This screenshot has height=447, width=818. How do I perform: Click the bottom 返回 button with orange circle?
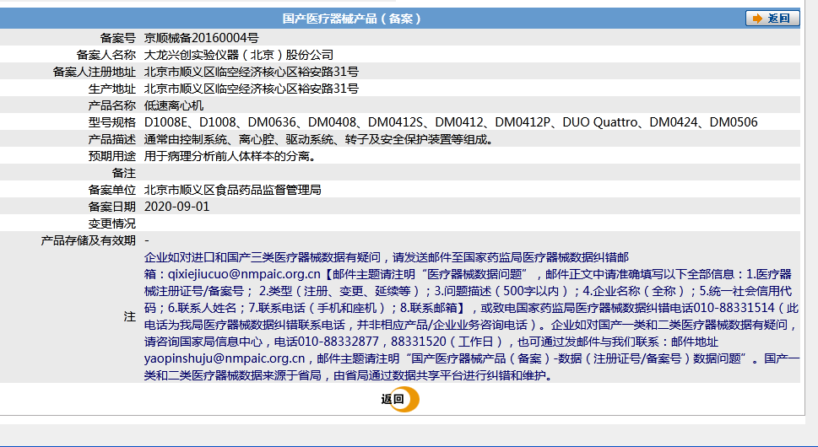(x=400, y=400)
